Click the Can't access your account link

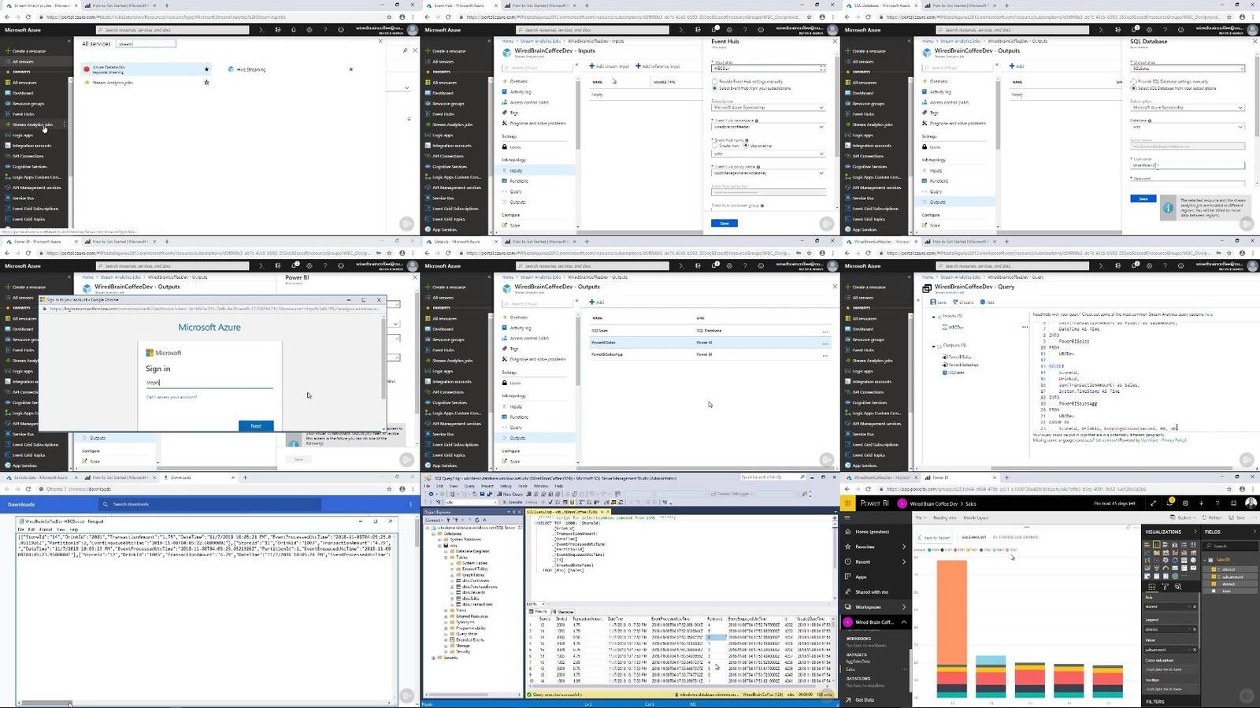tap(172, 397)
